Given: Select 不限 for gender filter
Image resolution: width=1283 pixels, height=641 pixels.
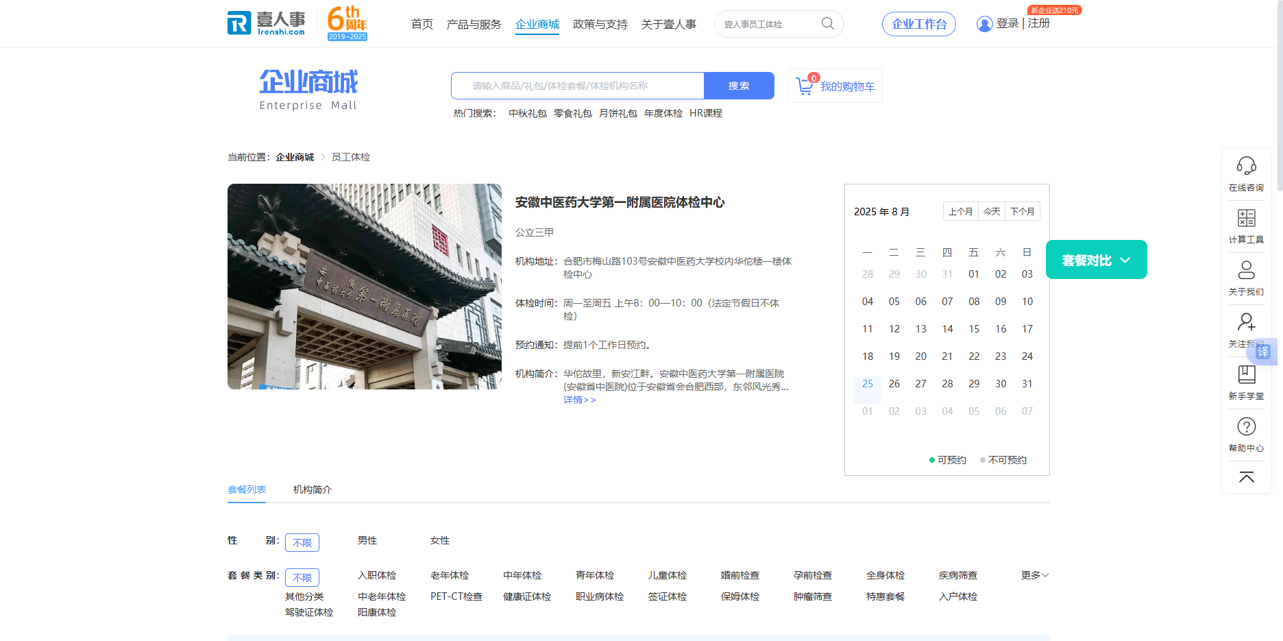Looking at the screenshot, I should click(302, 542).
